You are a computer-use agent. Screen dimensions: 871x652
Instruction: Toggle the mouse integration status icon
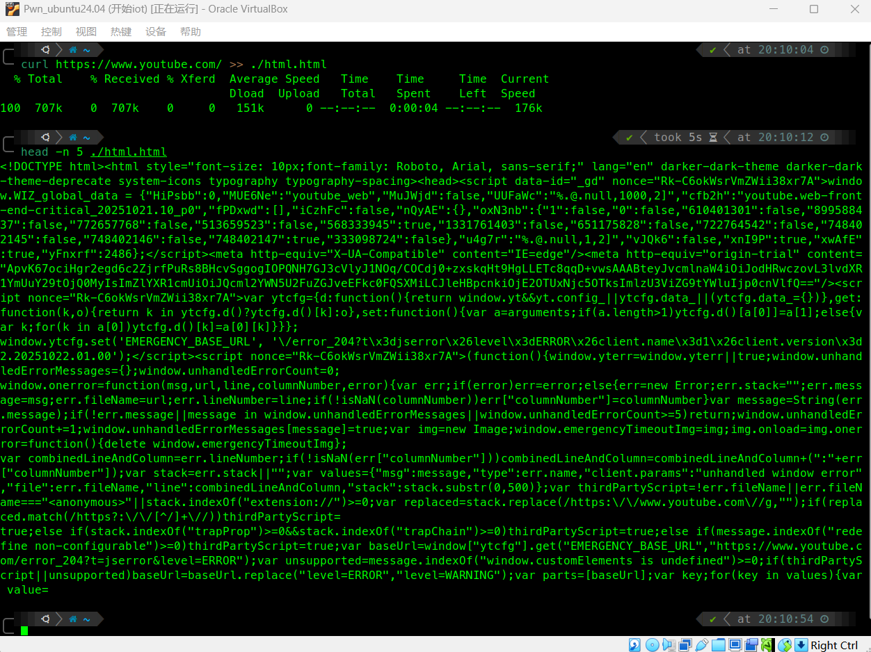click(785, 645)
